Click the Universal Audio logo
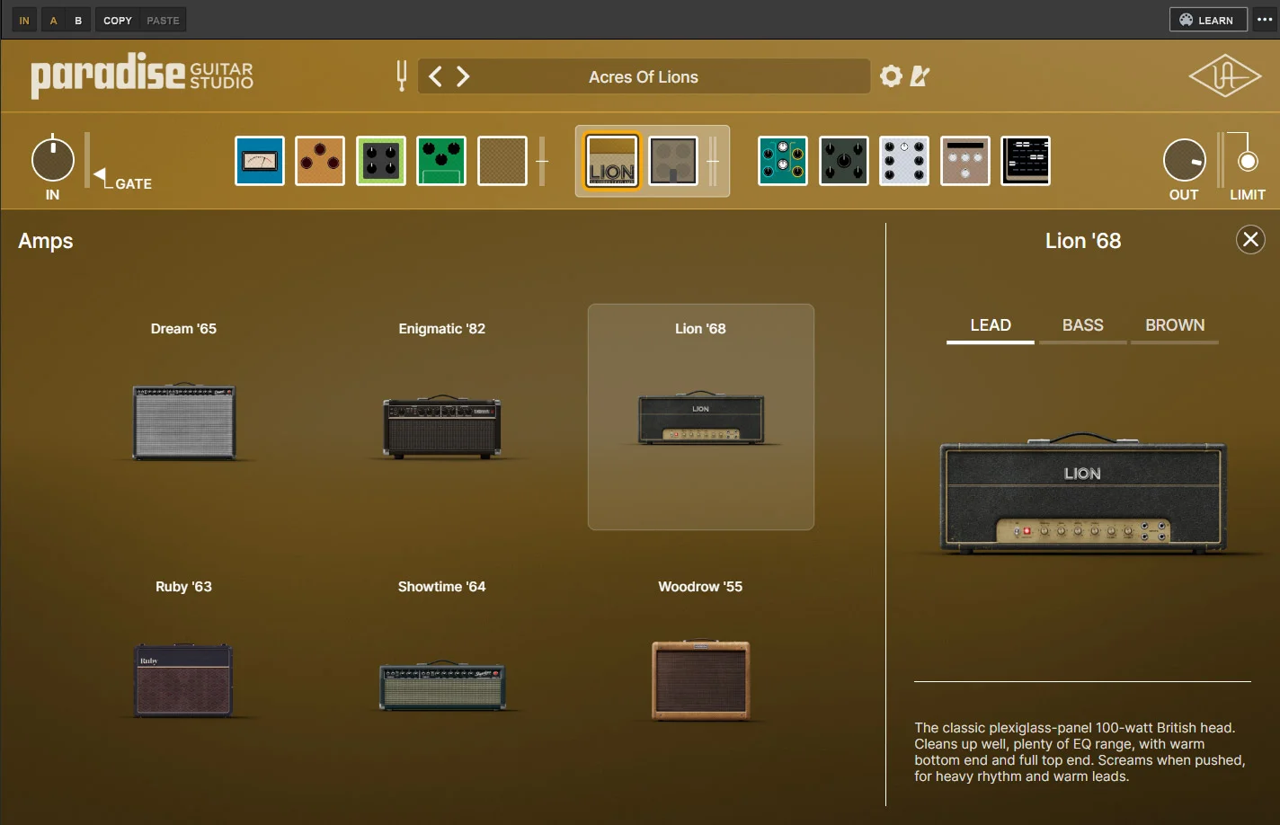 [x=1225, y=77]
